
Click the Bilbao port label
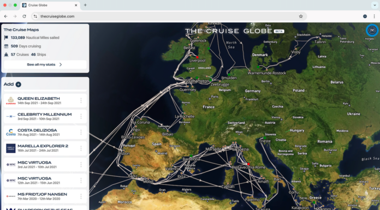(x=168, y=134)
